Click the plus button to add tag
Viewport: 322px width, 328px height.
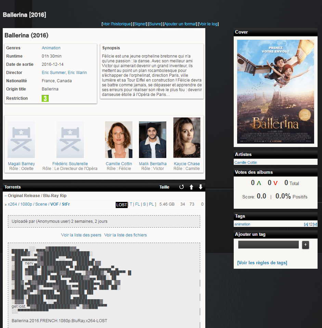(x=305, y=244)
